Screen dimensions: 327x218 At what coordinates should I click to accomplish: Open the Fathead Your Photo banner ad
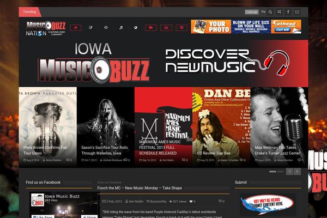click(246, 27)
